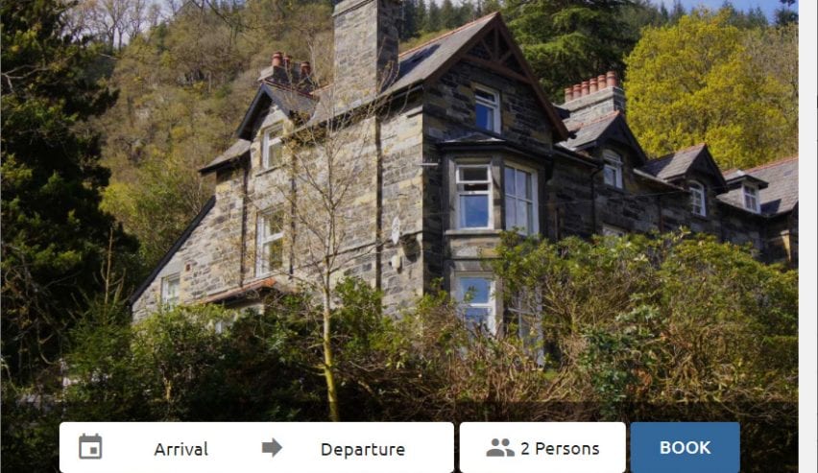Click the vertical scrollbar track on right edge
The width and height of the screenshot is (818, 473).
click(808, 236)
